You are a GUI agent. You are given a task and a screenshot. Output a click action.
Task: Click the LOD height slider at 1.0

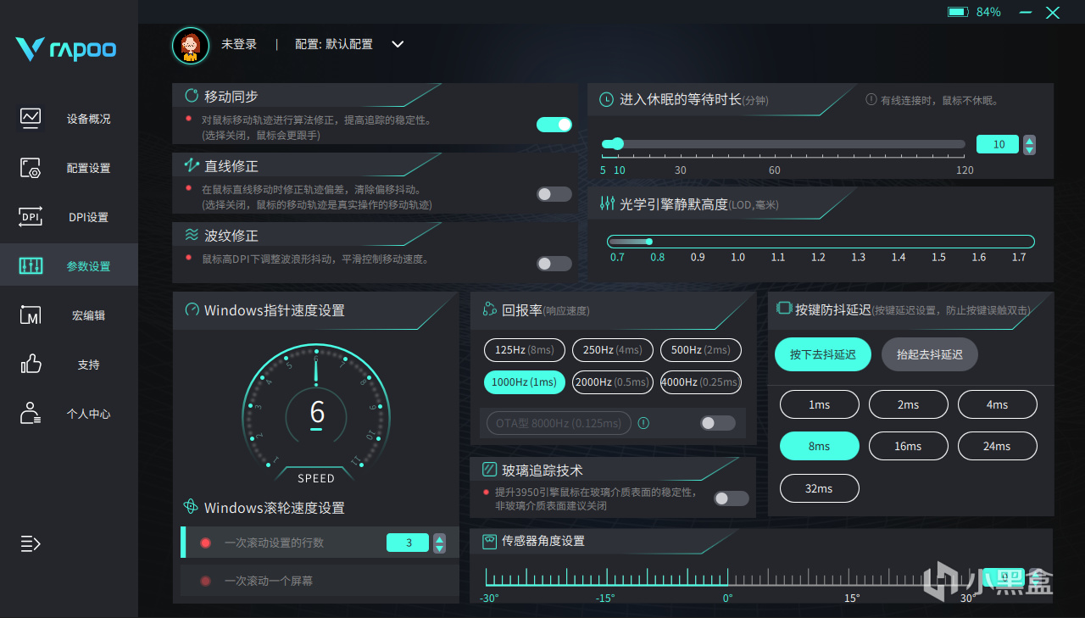tap(737, 242)
